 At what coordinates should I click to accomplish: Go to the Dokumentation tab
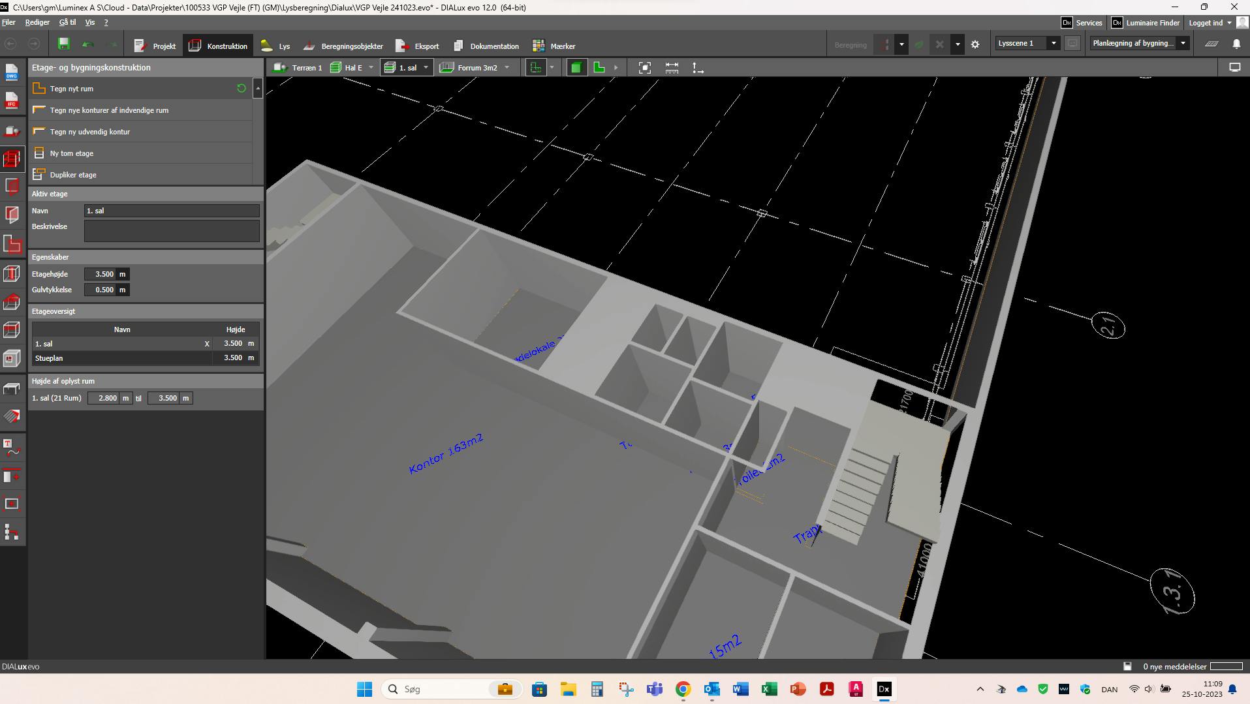point(486,46)
